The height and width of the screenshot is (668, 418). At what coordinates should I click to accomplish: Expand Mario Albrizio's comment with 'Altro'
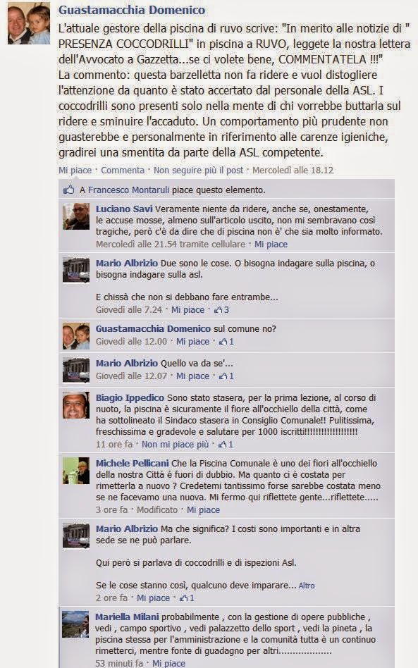(x=307, y=586)
